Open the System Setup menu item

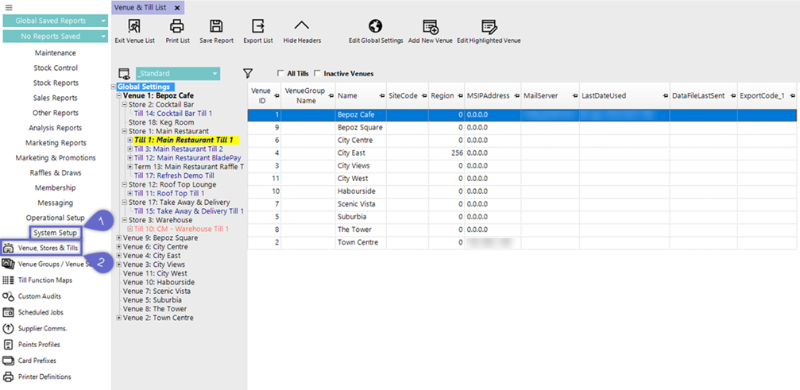pos(55,233)
